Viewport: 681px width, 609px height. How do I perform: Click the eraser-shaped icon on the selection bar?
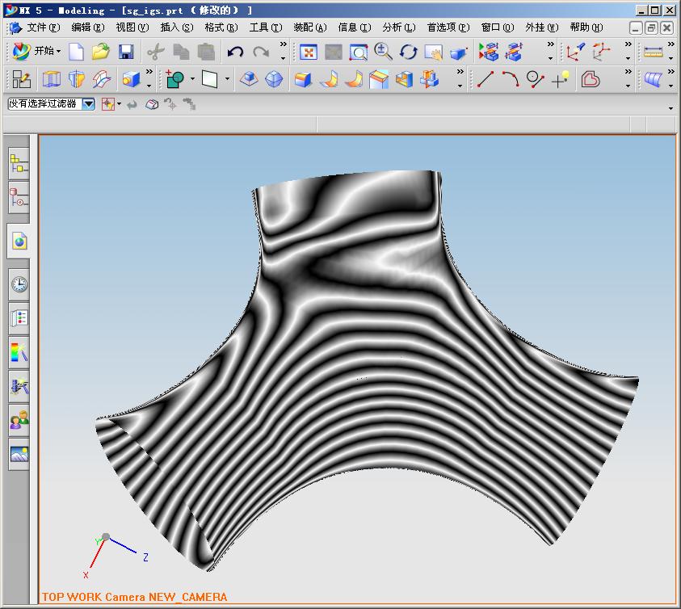click(x=152, y=104)
